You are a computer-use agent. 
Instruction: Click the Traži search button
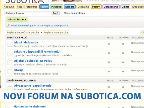click(56, 13)
